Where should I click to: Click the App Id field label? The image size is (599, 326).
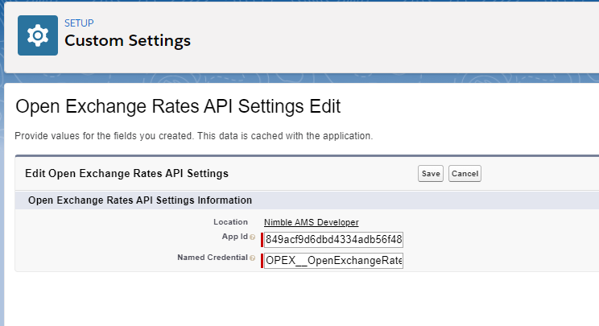pyautogui.click(x=233, y=237)
